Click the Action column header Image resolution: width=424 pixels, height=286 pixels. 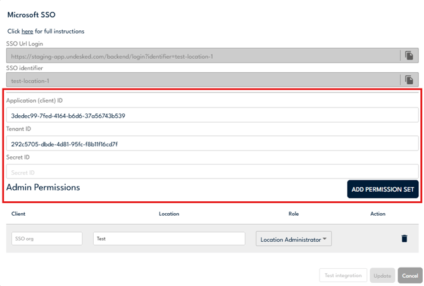378,214
